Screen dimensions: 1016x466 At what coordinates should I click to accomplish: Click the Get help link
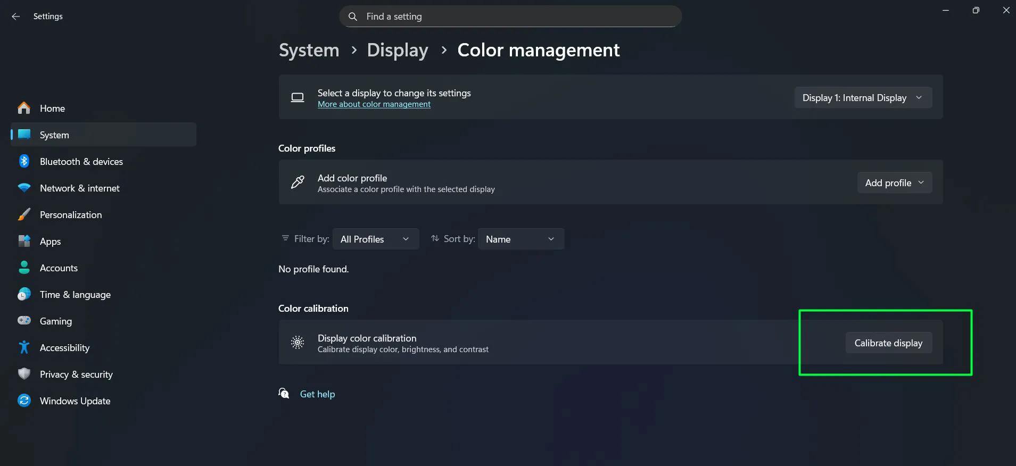(317, 394)
